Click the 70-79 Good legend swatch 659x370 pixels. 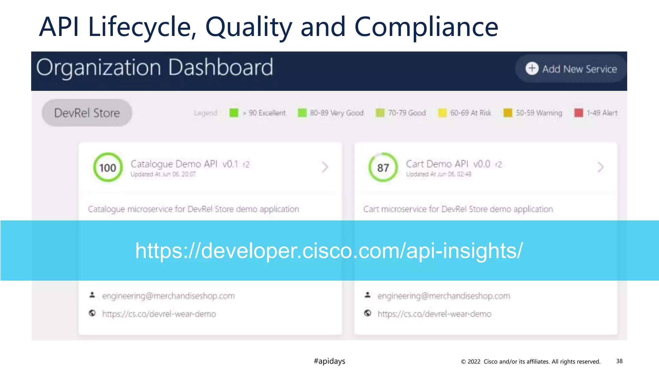tap(380, 113)
